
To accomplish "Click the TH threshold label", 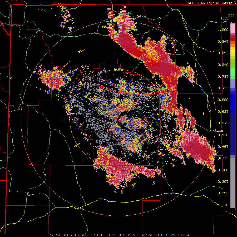I will pyautogui.click(x=226, y=205).
